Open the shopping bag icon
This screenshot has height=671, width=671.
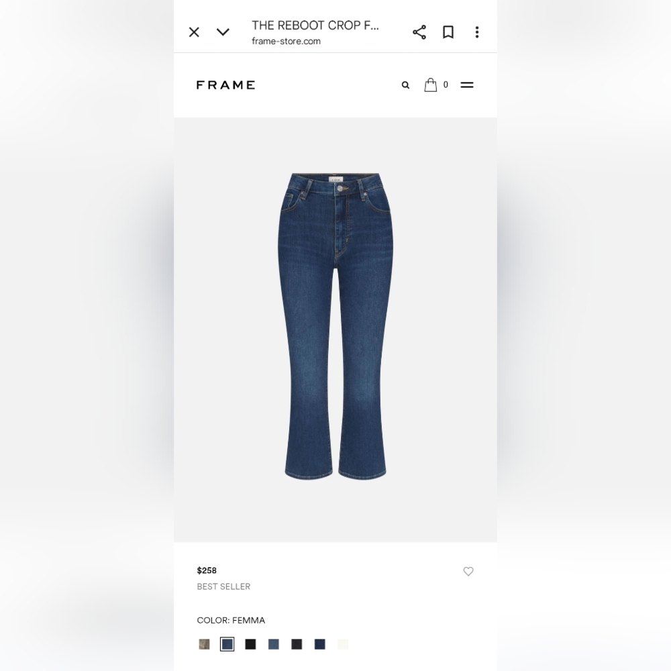point(431,85)
